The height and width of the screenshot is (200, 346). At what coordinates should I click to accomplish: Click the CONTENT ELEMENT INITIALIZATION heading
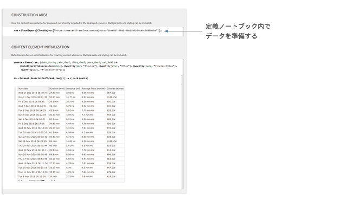coord(40,47)
